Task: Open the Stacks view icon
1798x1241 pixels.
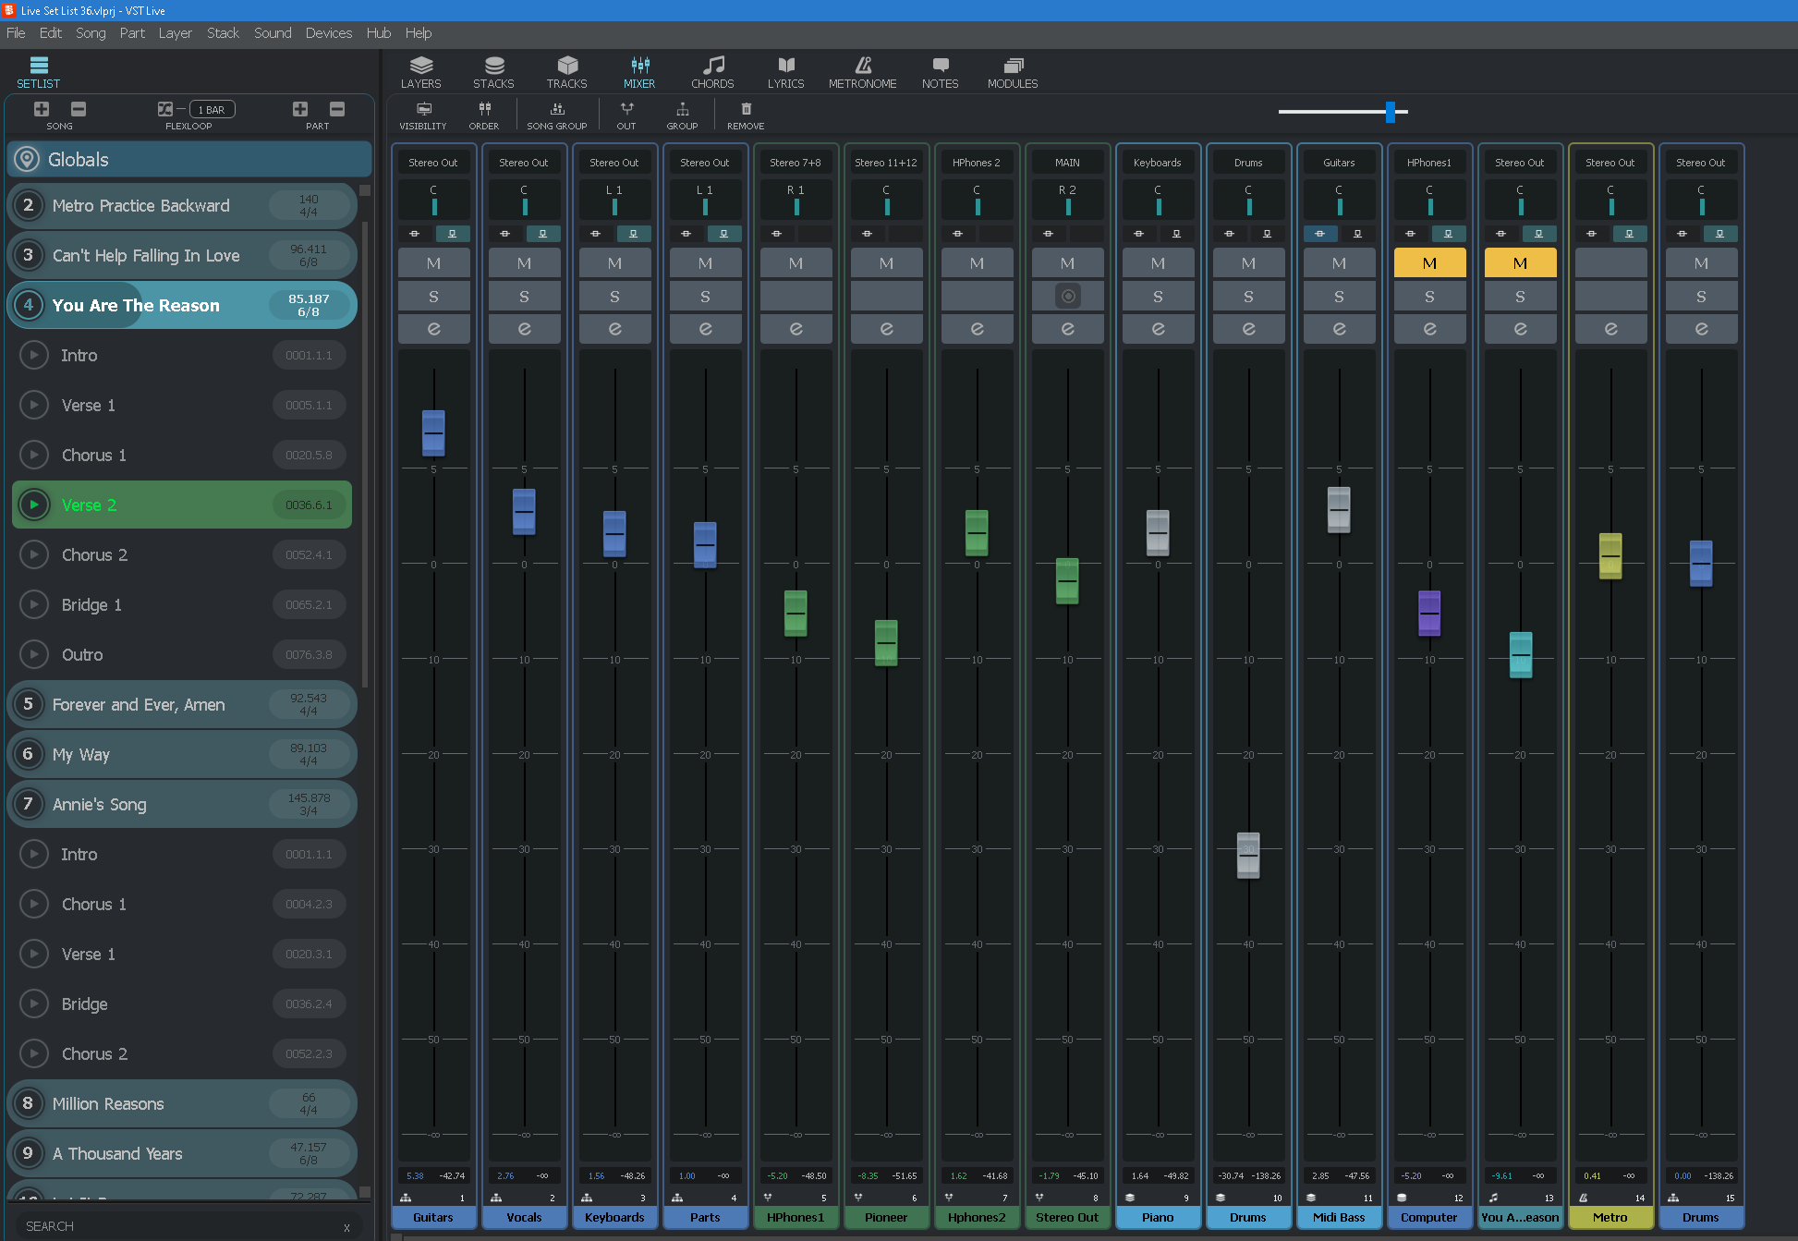Action: point(493,66)
